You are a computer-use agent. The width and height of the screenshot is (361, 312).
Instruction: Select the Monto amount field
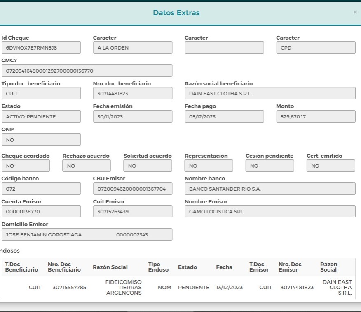316,116
